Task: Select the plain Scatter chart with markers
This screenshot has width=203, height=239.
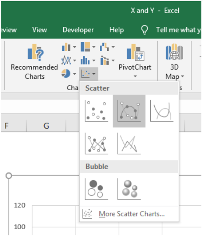Action: click(x=96, y=111)
